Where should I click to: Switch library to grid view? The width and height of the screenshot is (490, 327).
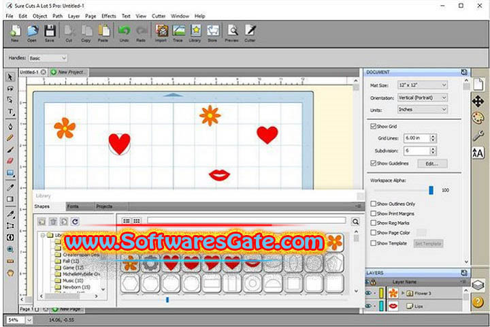[x=137, y=221]
